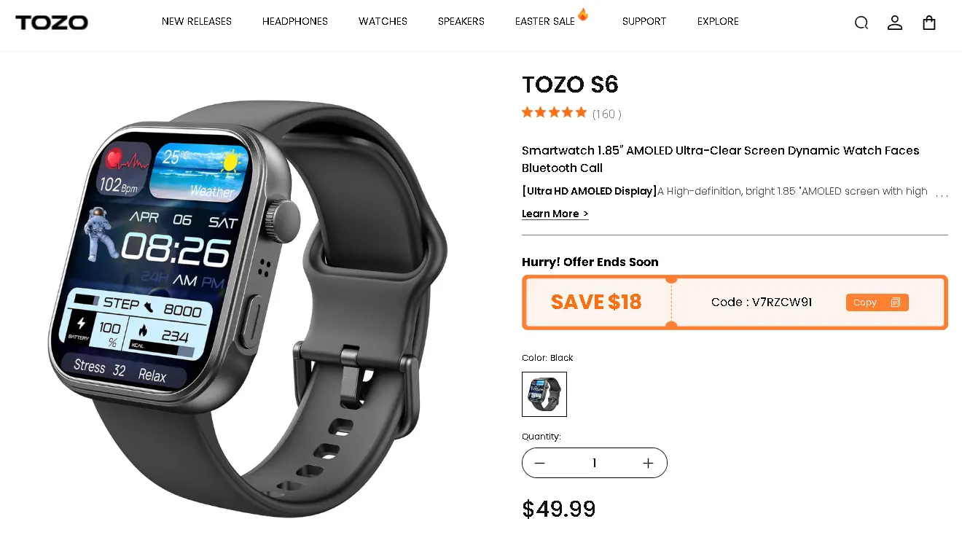962x543 pixels.
Task: Open the Headphones menu
Action: click(295, 21)
